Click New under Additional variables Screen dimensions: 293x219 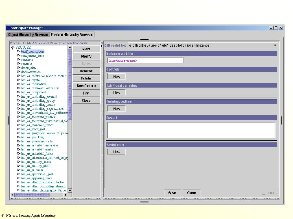117,92
